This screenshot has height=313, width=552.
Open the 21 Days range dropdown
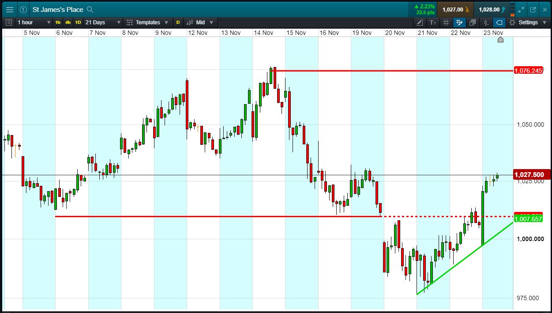coord(103,22)
